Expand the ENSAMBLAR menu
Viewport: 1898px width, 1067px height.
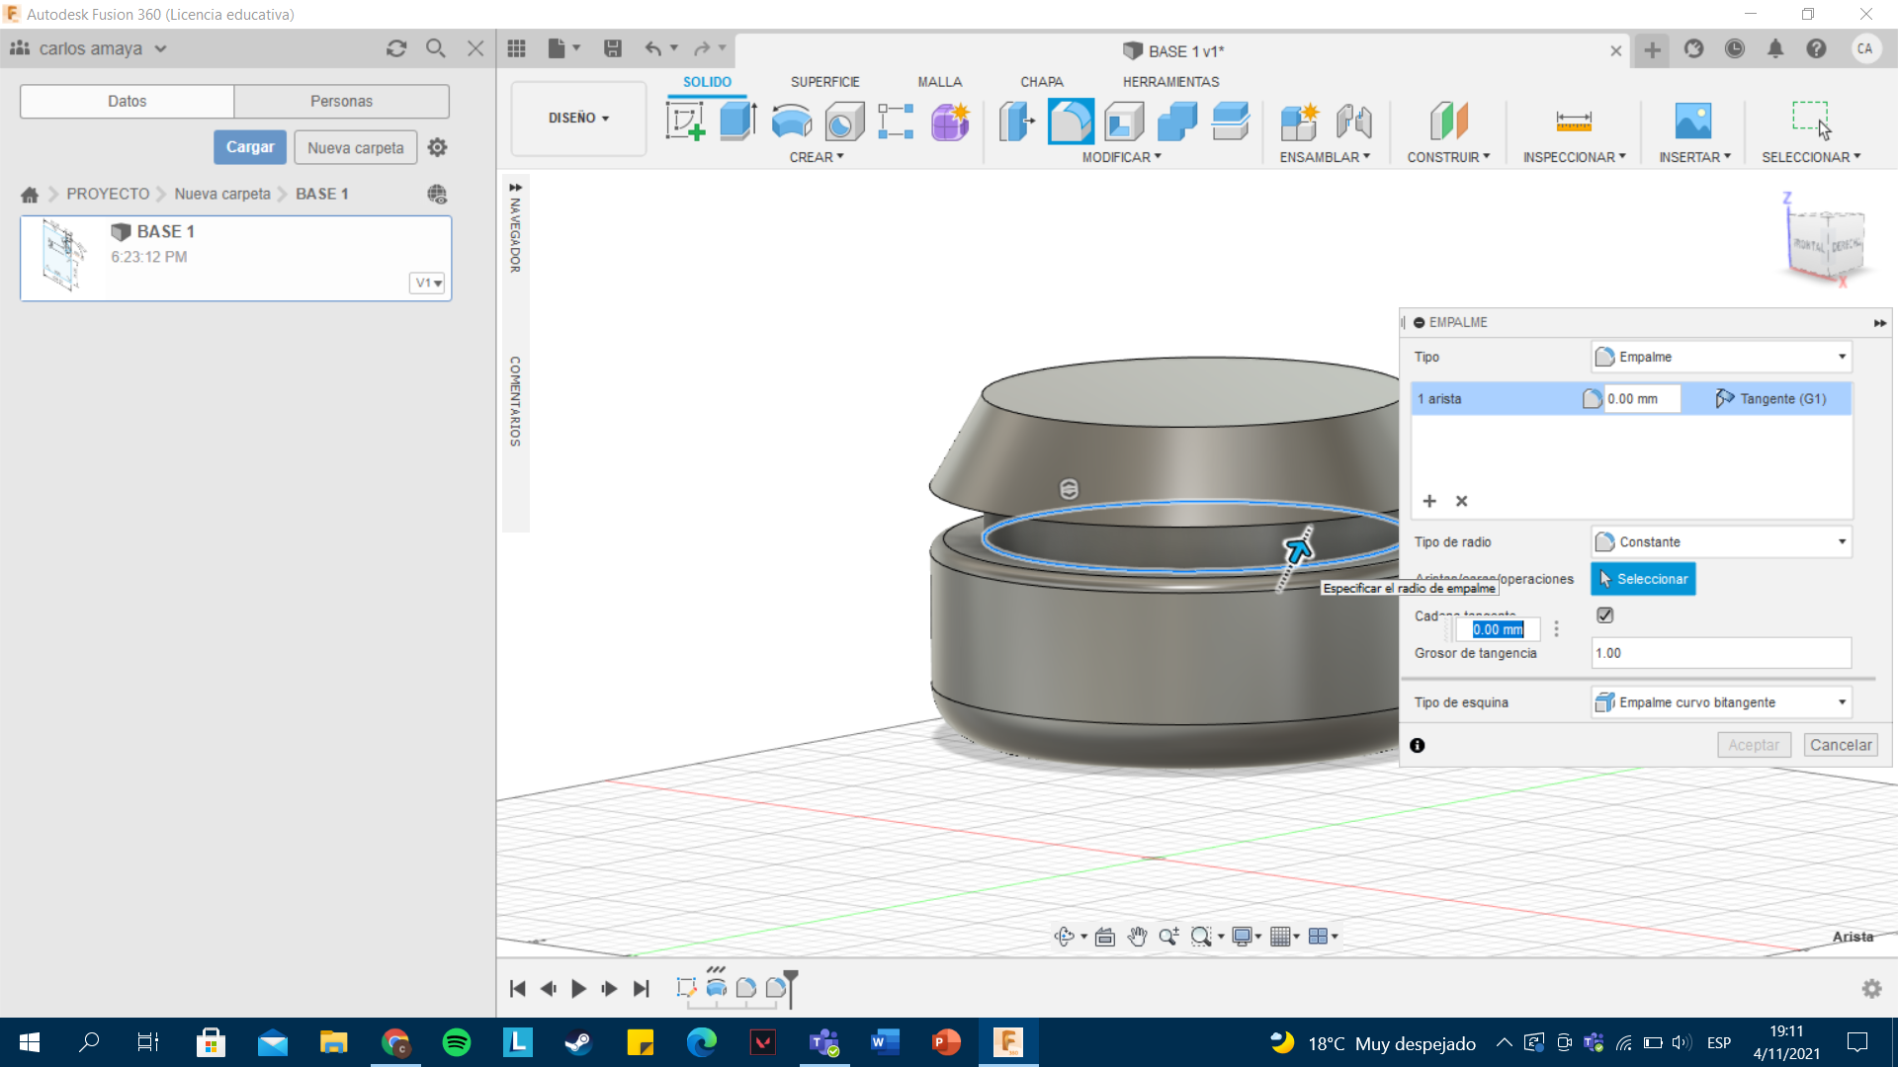tap(1325, 157)
